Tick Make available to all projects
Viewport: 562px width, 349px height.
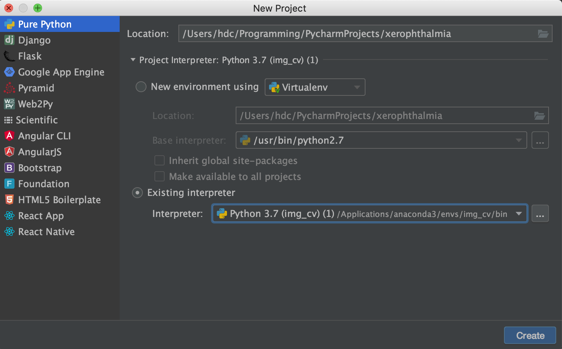pos(160,176)
